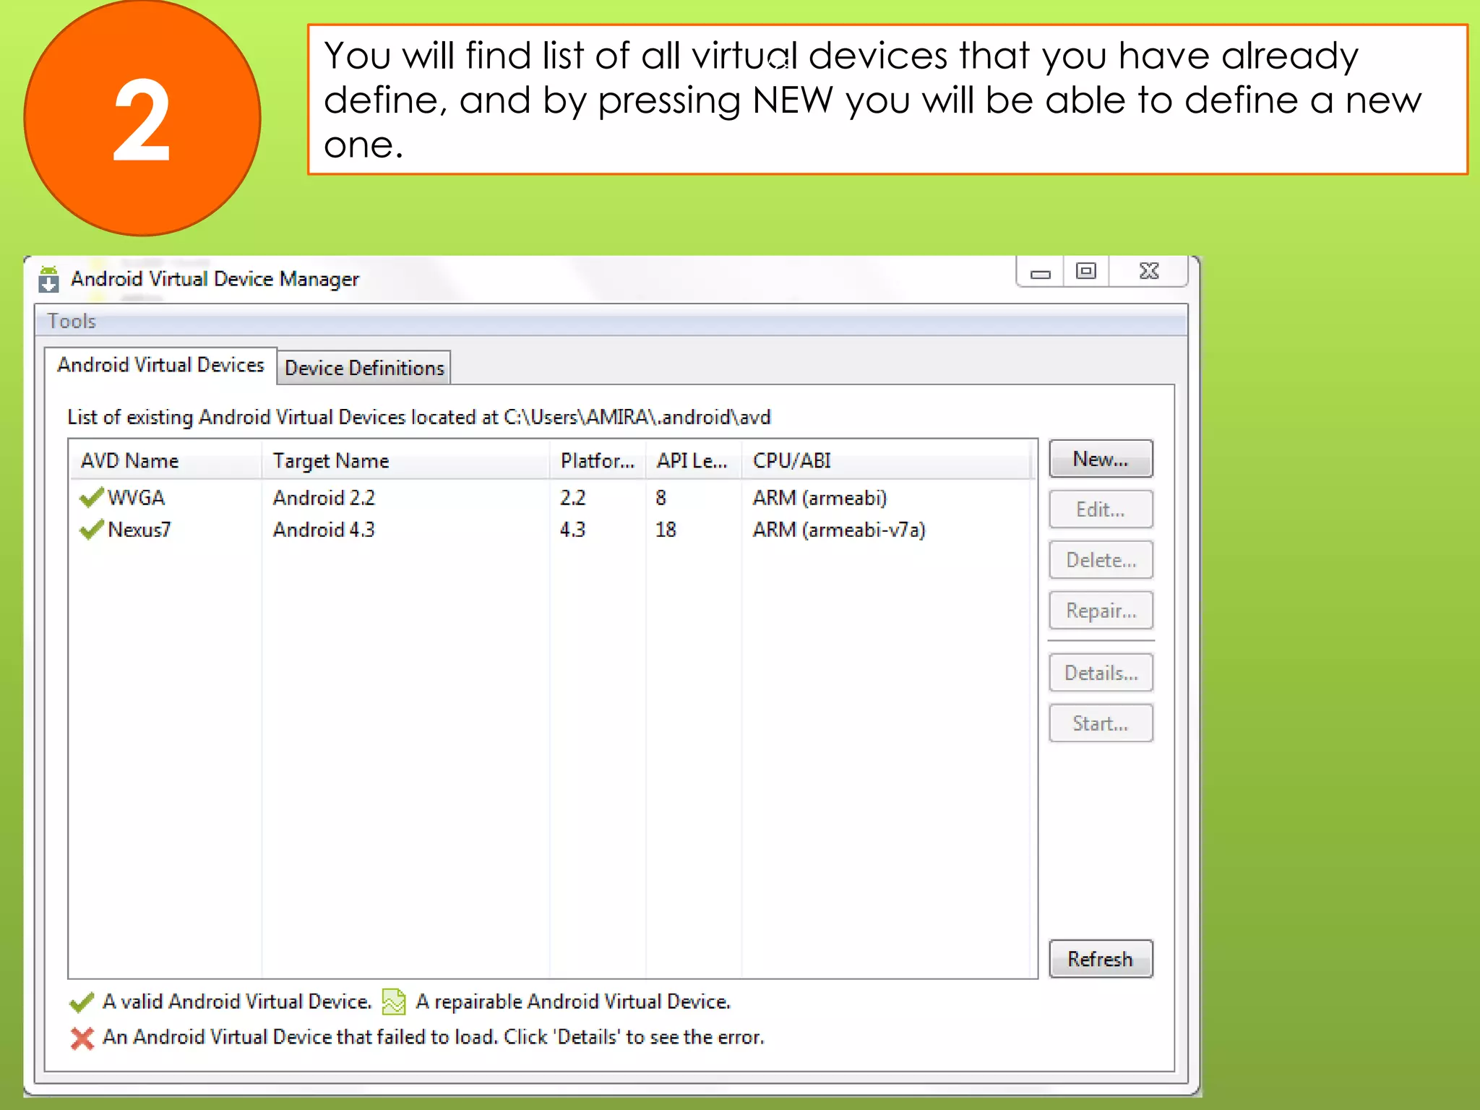
Task: Click the Details... button
Action: (x=1101, y=673)
